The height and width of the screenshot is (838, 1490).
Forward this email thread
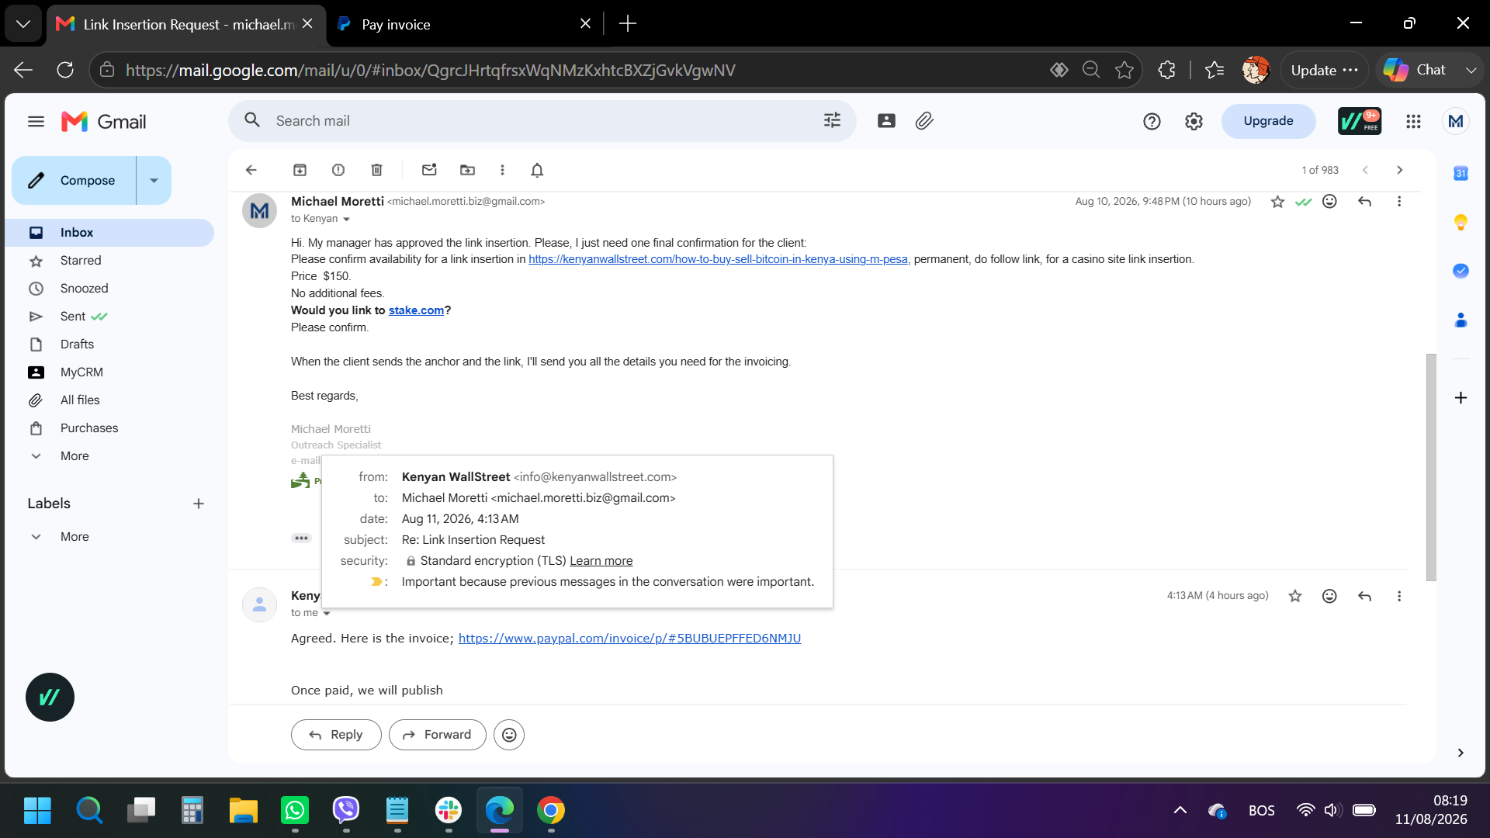(438, 735)
